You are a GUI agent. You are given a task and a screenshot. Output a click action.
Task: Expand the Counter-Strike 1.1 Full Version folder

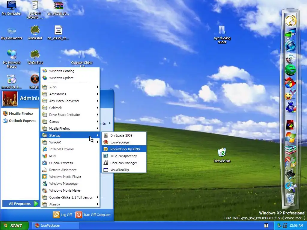pos(70,197)
